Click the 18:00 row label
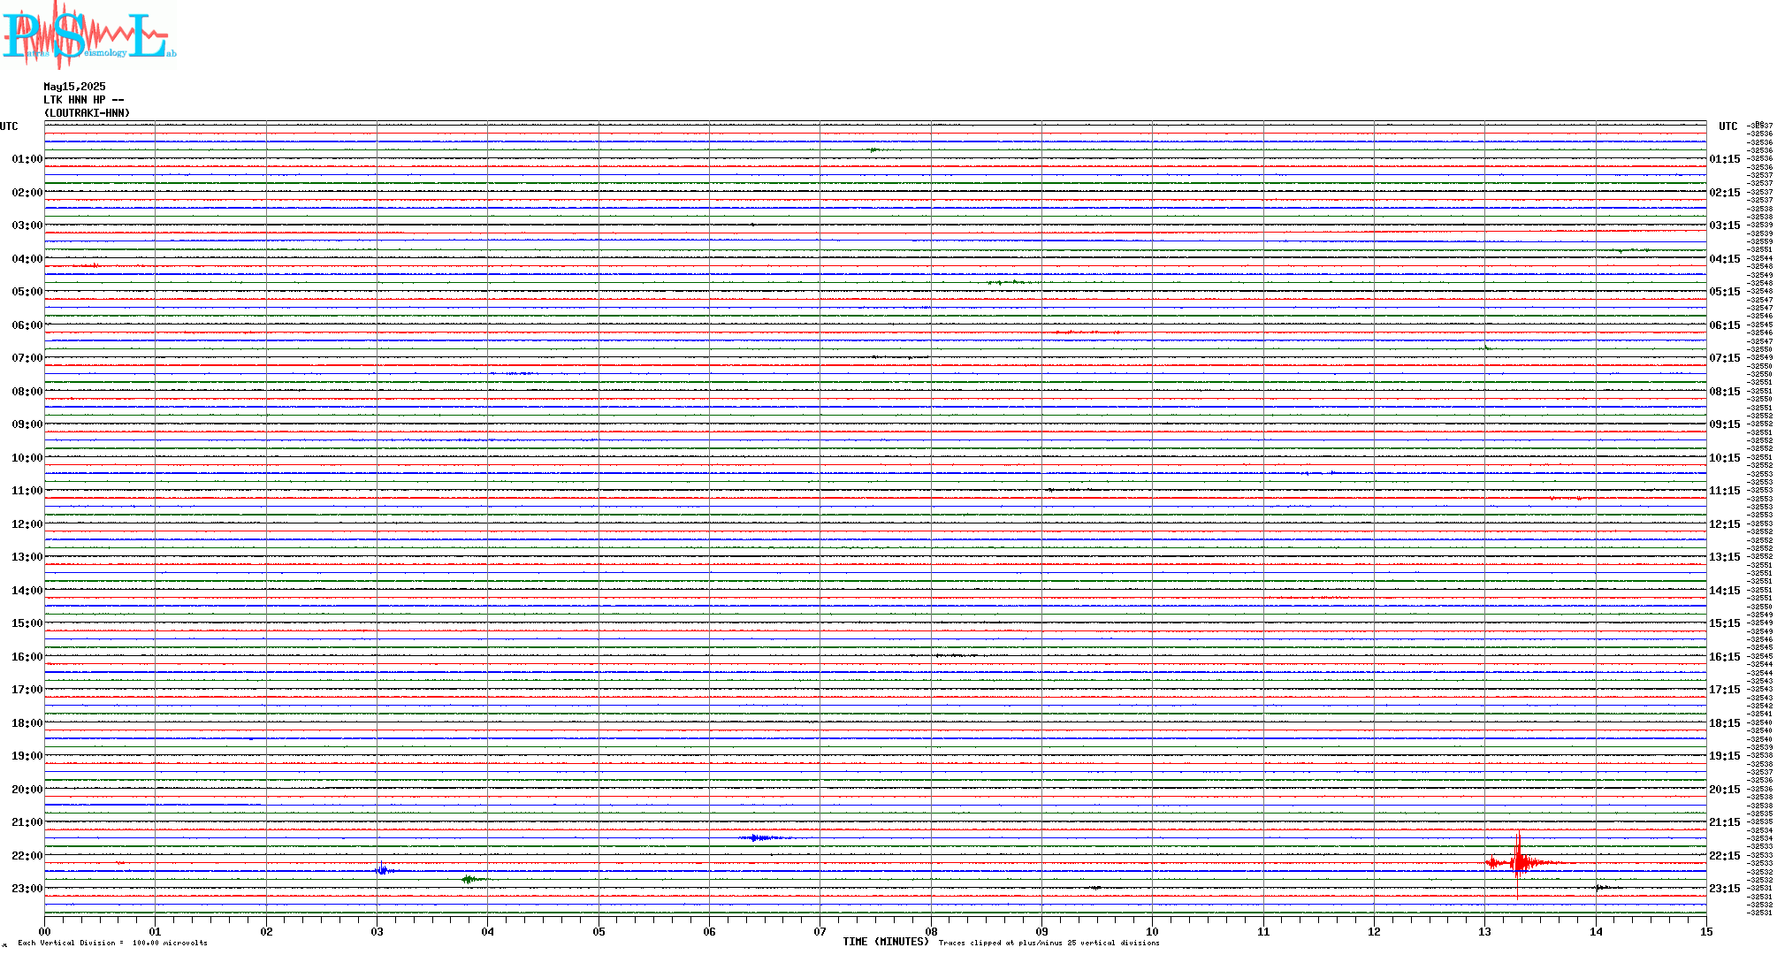The width and height of the screenshot is (1777, 955). pyautogui.click(x=27, y=723)
